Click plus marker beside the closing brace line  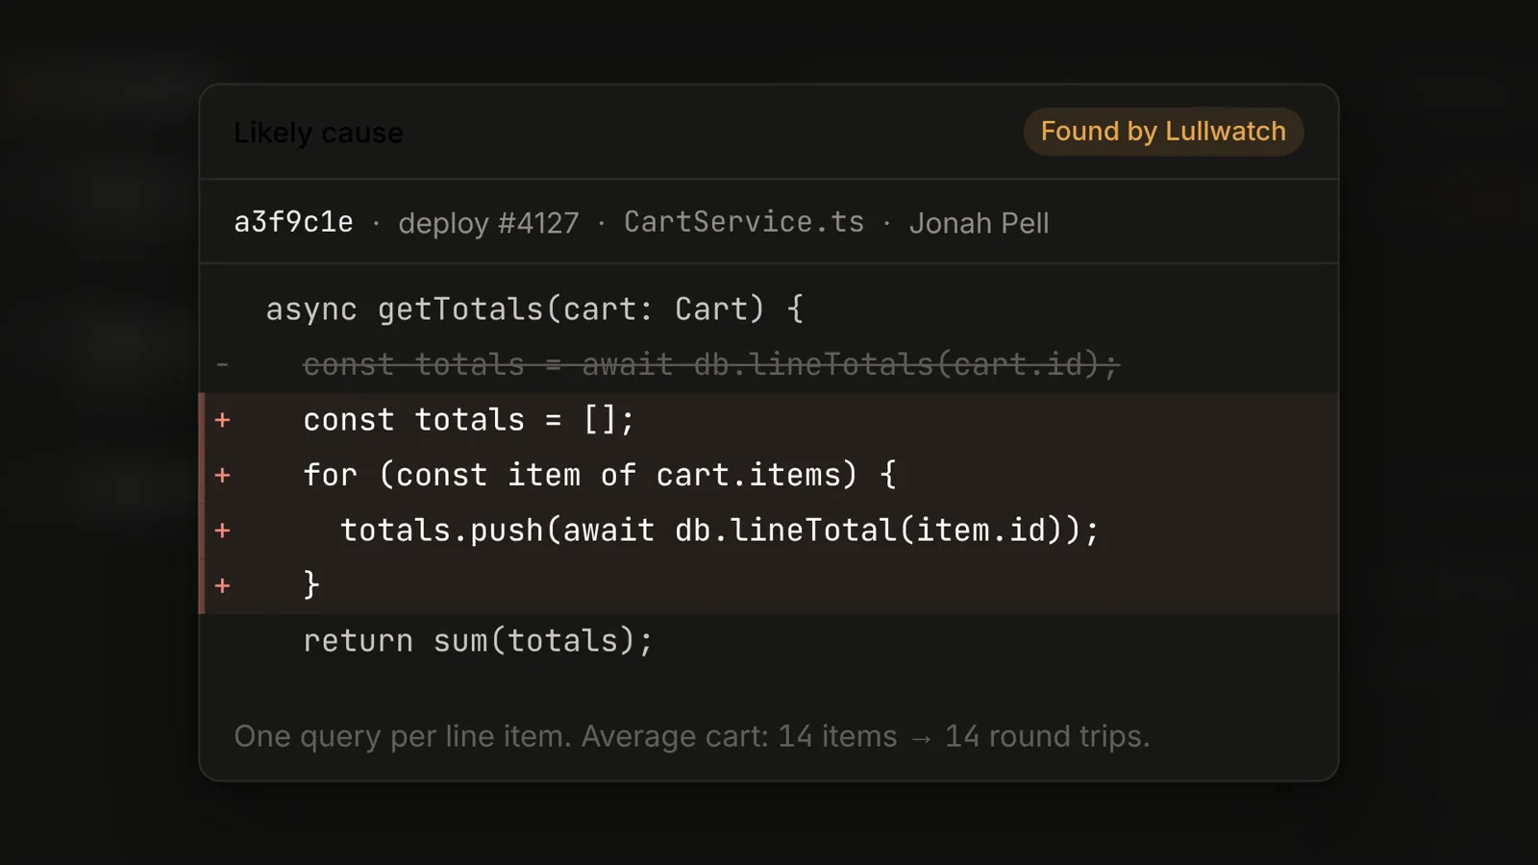(x=222, y=586)
